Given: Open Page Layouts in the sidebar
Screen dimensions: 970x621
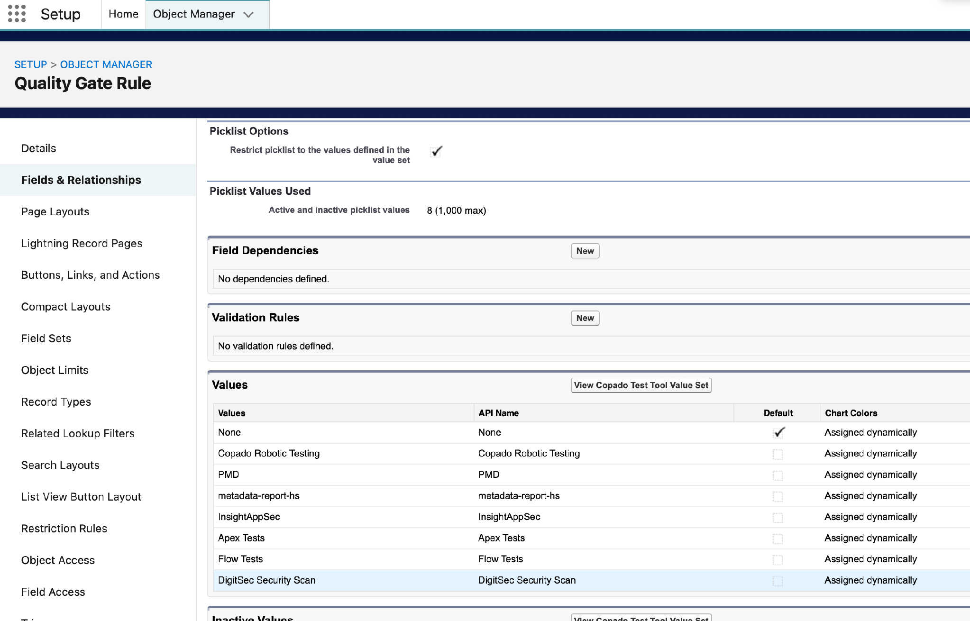Looking at the screenshot, I should tap(55, 212).
